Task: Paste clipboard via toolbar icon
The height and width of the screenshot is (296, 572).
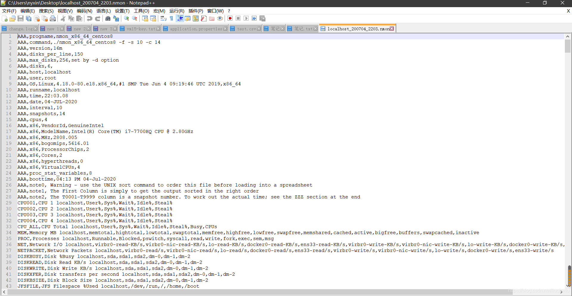Action: tap(79, 18)
